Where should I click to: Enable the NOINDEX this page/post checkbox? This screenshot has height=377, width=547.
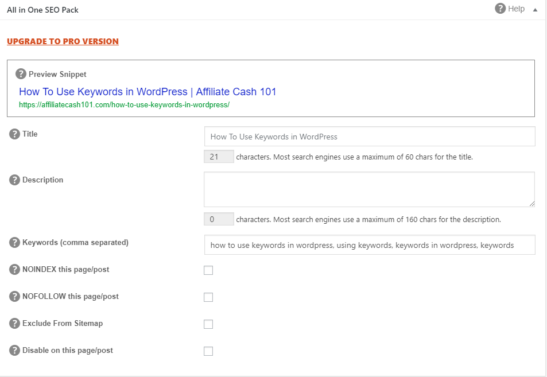click(x=208, y=270)
